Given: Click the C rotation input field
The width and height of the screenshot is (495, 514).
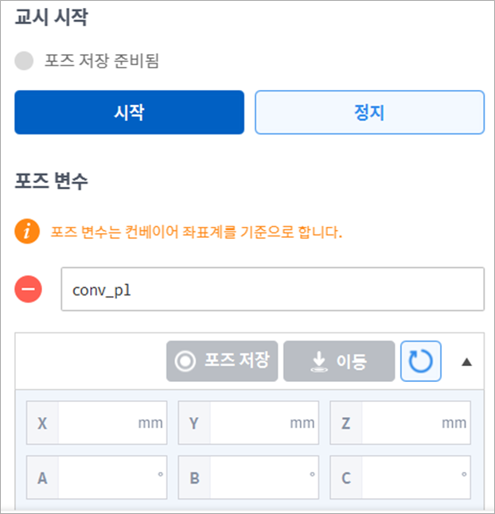Looking at the screenshot, I should point(407,477).
